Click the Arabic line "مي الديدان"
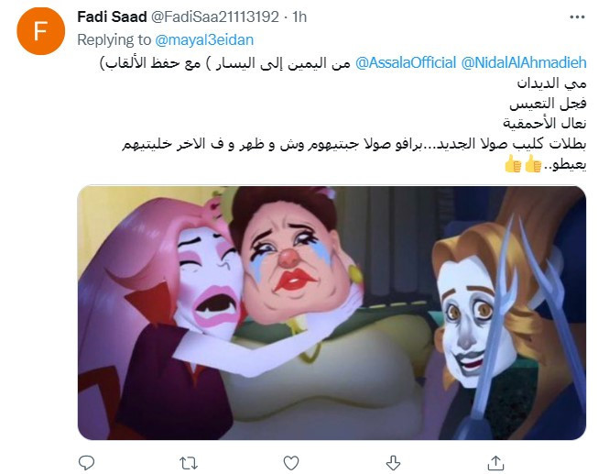Viewport: 598px width, 474px height. click(x=551, y=83)
